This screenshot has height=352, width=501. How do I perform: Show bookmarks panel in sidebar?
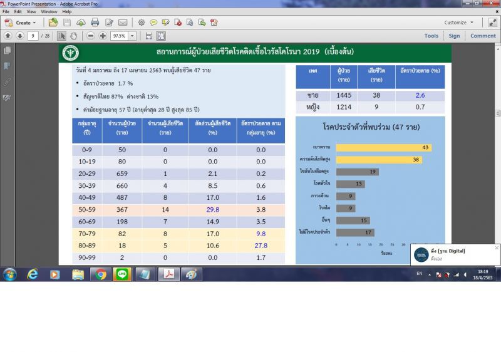coord(7,66)
